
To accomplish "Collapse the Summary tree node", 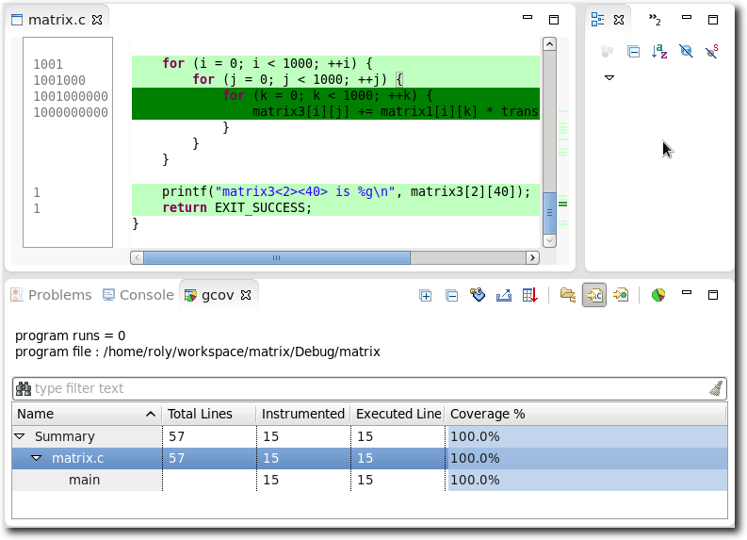I will point(20,436).
